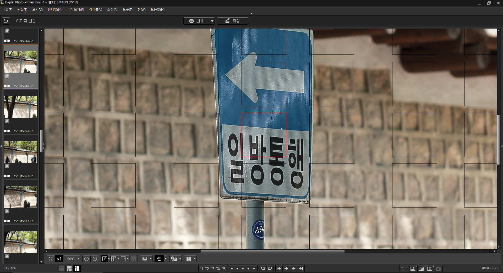Toggle grid line display
Screen dimensions: 503x273
[x=145, y=259]
